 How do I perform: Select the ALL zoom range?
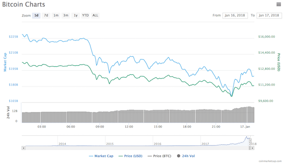click(x=95, y=16)
